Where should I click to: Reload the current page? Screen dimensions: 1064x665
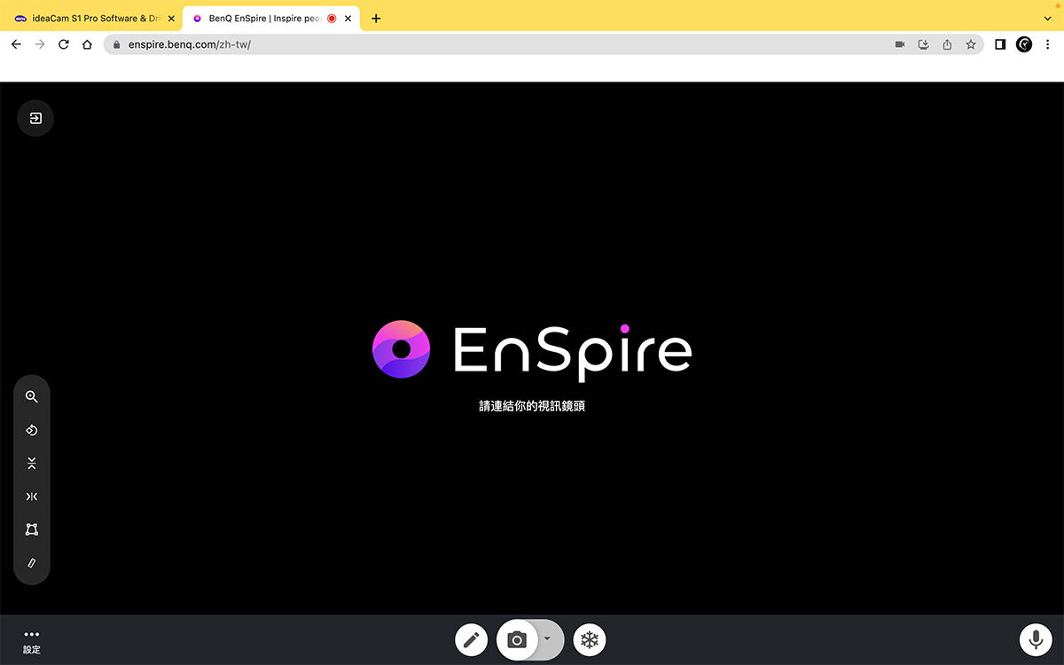[x=63, y=44]
